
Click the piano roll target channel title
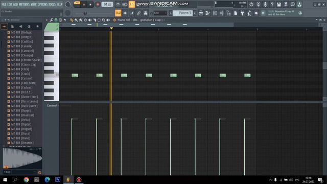pyautogui.click(x=140, y=20)
